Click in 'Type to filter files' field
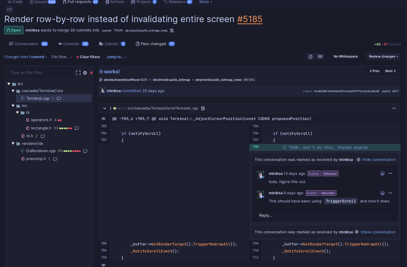This screenshot has height=267, width=407. point(40,73)
